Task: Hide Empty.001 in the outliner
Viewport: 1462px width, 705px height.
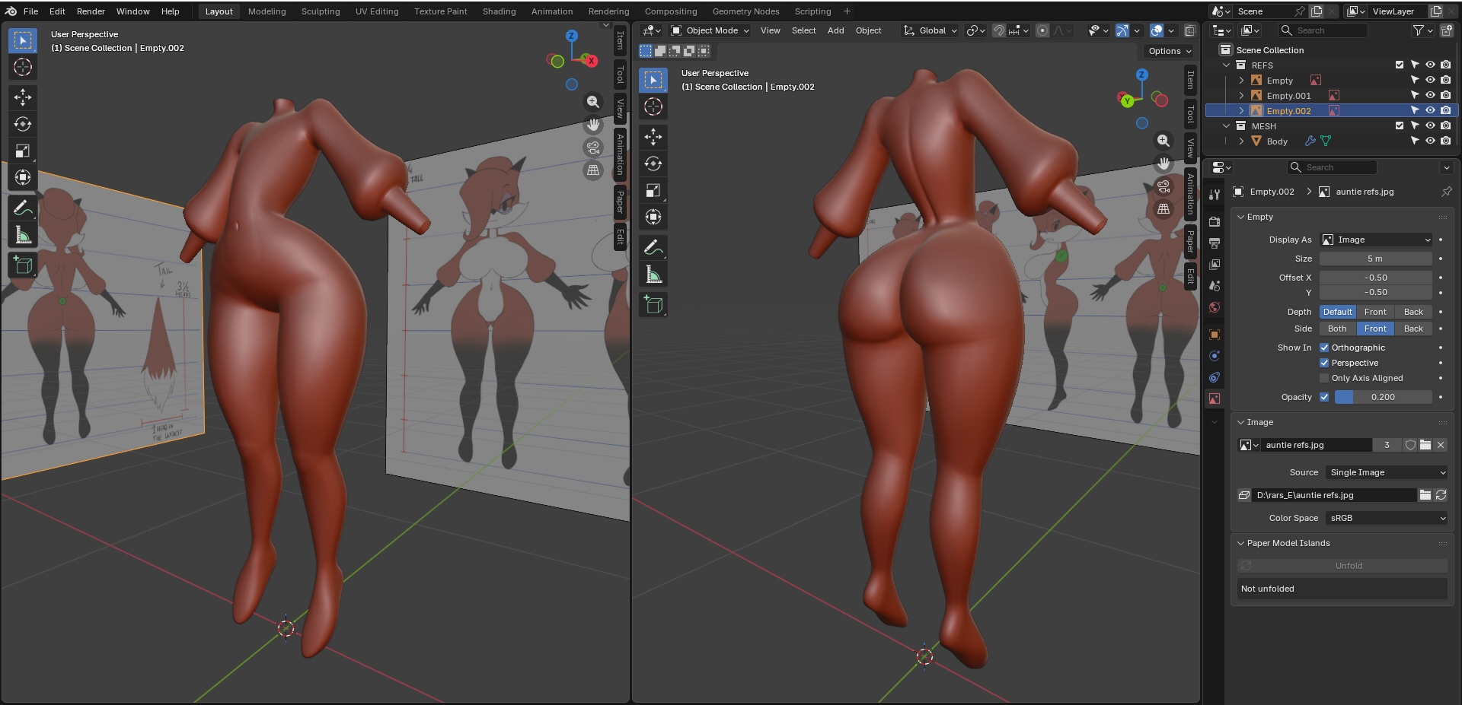Action: point(1430,96)
